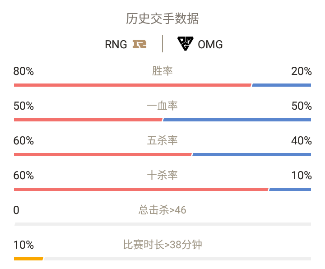Click the red 一血率 bar segment
Screen dimensions: 325x269
coord(88,120)
